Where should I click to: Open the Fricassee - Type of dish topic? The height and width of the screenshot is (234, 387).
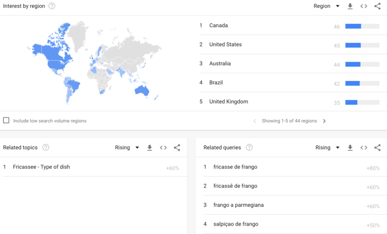[x=41, y=167]
